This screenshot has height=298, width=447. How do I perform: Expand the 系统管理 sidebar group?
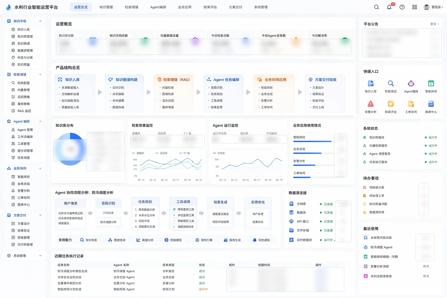pos(40,256)
